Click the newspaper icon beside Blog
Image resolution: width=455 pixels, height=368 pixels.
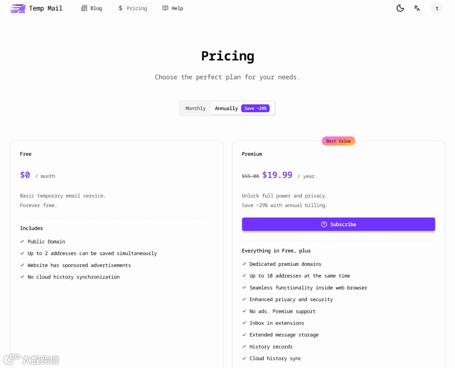[84, 8]
